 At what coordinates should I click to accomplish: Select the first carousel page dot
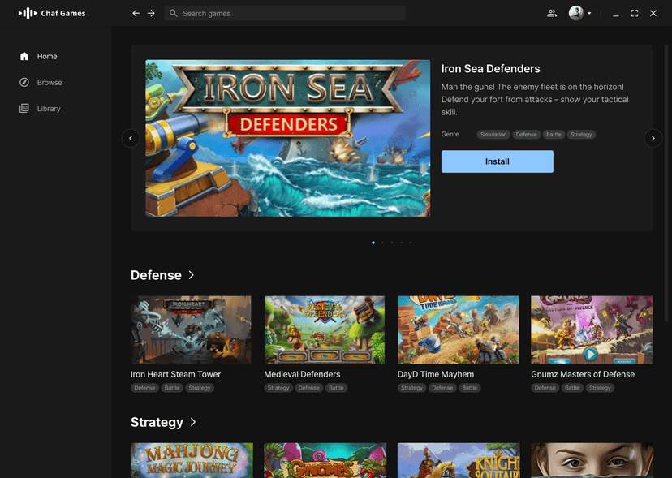(373, 243)
